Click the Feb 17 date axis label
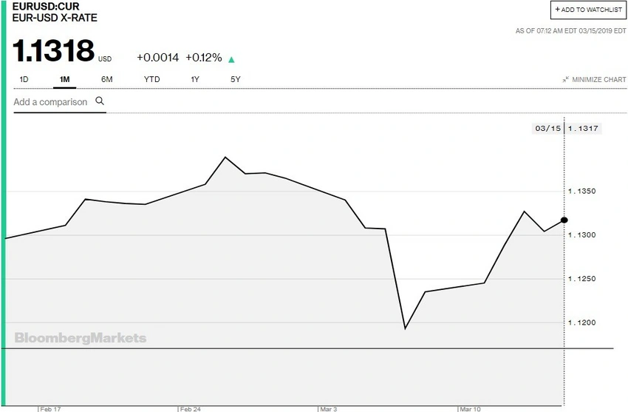This screenshot has width=628, height=412. tap(51, 408)
